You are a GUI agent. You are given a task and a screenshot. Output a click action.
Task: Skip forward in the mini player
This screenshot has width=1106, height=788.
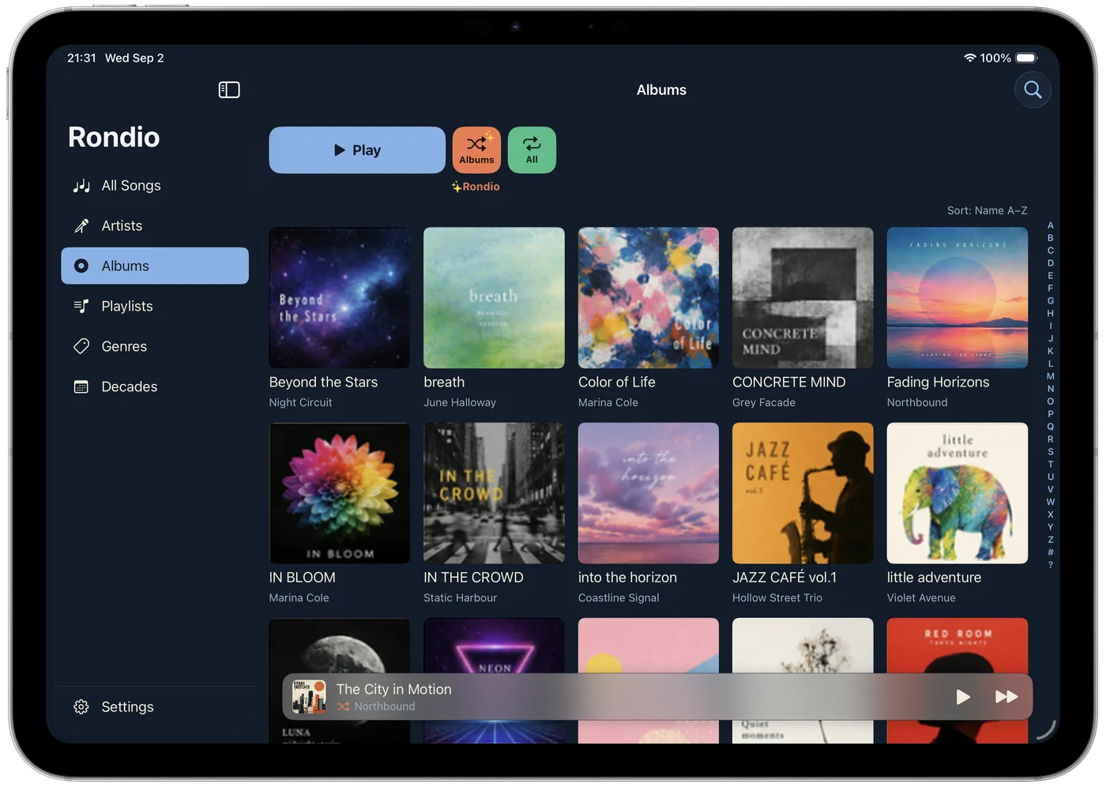1006,697
